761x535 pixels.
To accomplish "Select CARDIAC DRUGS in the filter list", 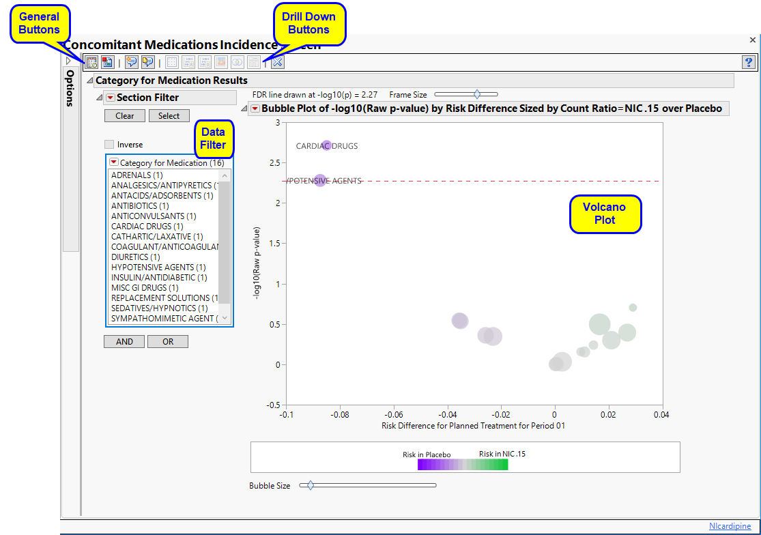I will pyautogui.click(x=147, y=227).
